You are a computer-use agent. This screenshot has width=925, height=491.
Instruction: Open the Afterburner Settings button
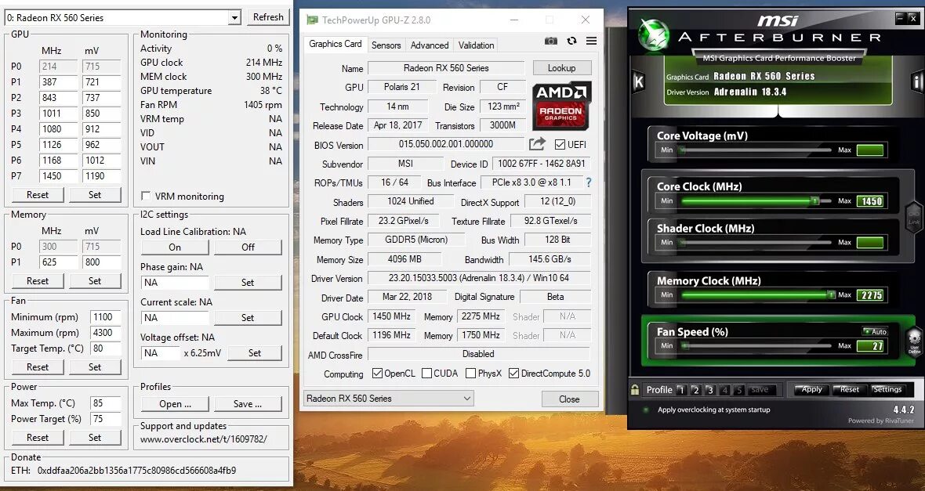click(x=887, y=390)
